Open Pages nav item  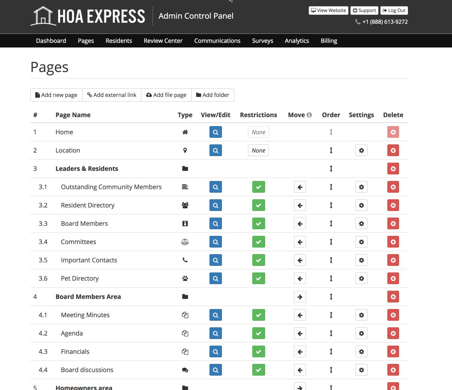tap(86, 40)
